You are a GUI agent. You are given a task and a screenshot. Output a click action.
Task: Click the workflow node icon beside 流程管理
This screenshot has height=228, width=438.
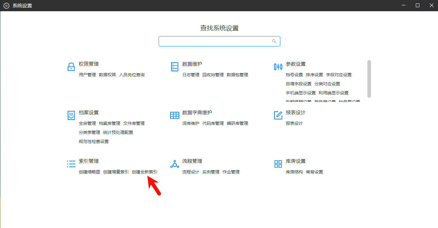click(x=174, y=164)
